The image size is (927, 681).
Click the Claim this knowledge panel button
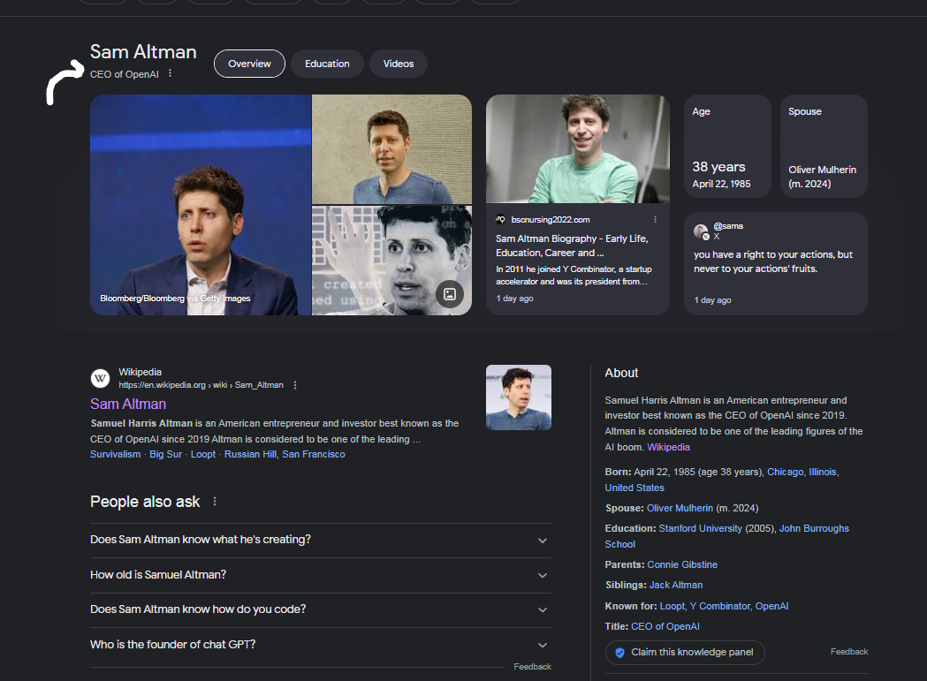point(685,653)
